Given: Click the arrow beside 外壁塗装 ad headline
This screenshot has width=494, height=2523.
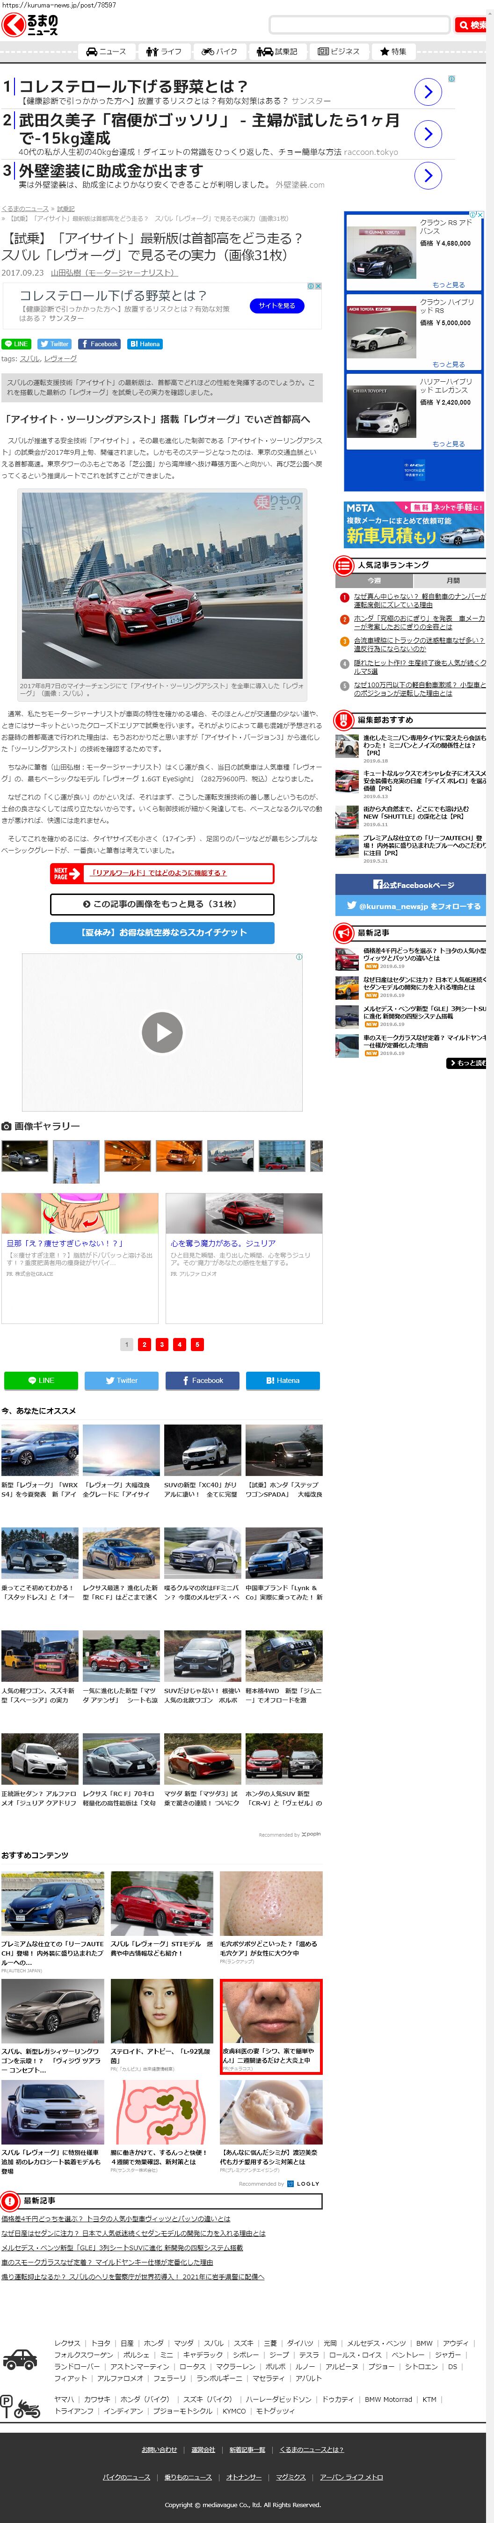Looking at the screenshot, I should [428, 175].
